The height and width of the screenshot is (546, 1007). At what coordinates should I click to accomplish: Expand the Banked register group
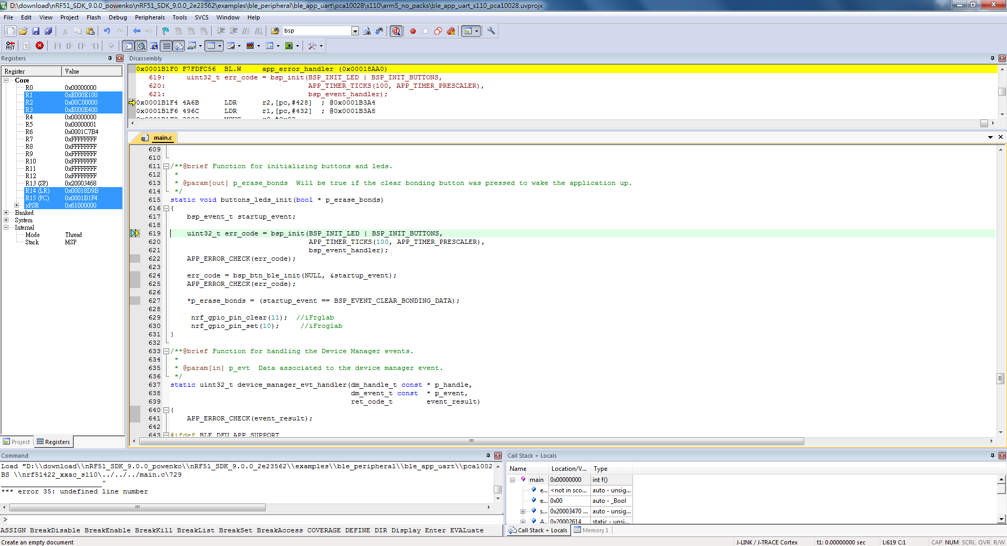point(6,213)
